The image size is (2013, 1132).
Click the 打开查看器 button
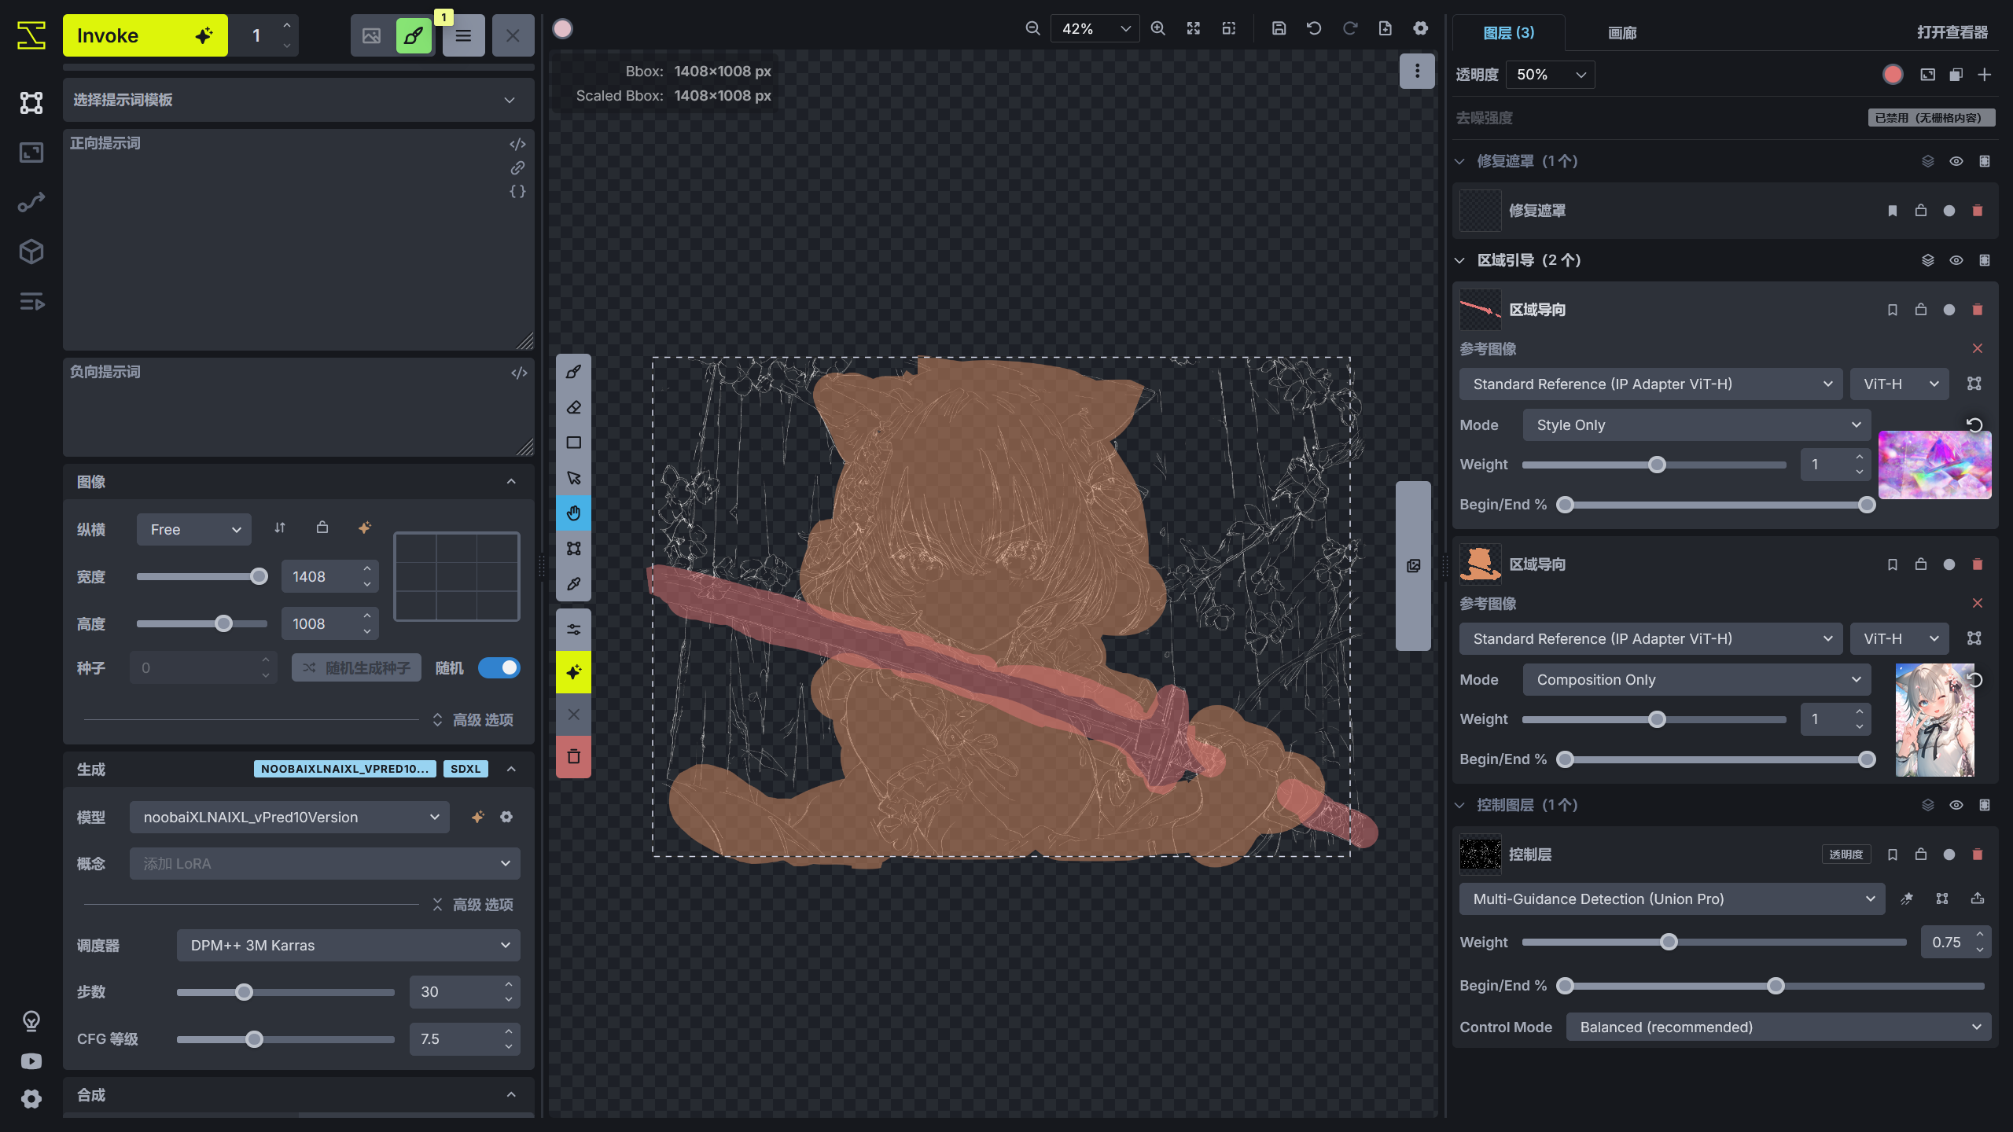[x=1952, y=32]
